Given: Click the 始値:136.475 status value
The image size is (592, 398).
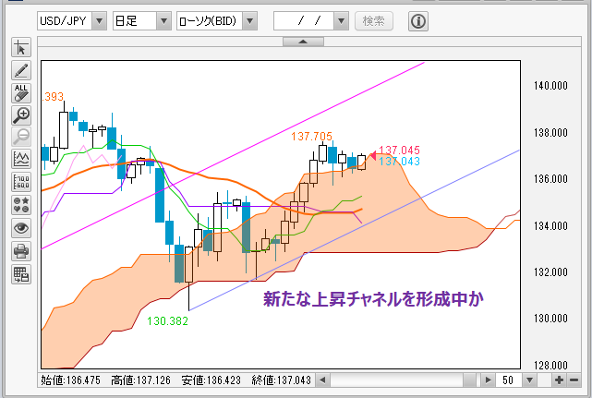Looking at the screenshot, I should pyautogui.click(x=70, y=380).
